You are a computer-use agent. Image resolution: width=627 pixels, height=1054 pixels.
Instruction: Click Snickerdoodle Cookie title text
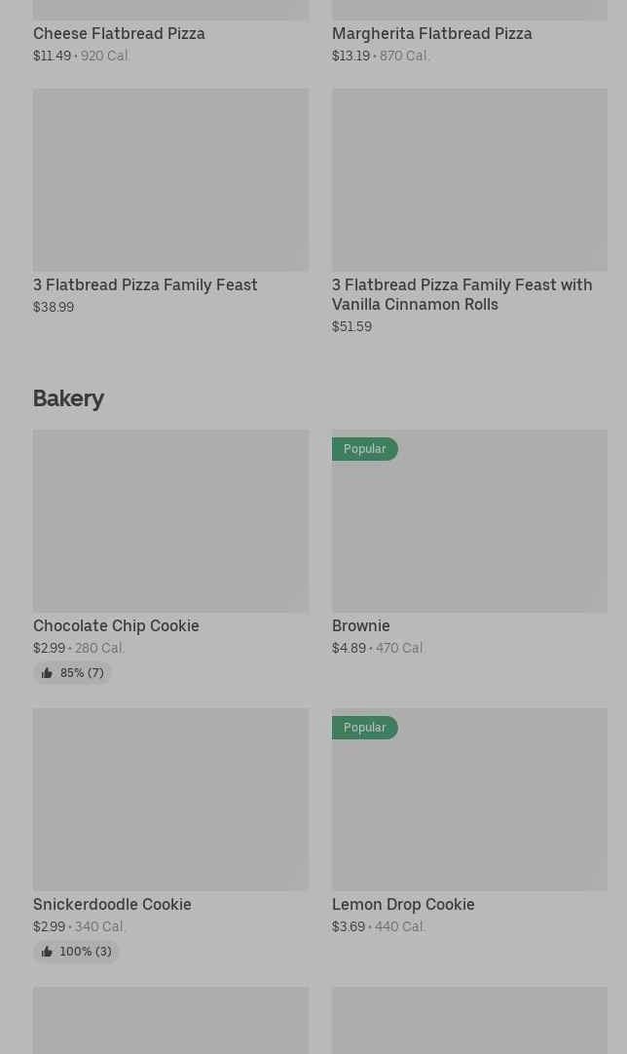[x=112, y=904]
